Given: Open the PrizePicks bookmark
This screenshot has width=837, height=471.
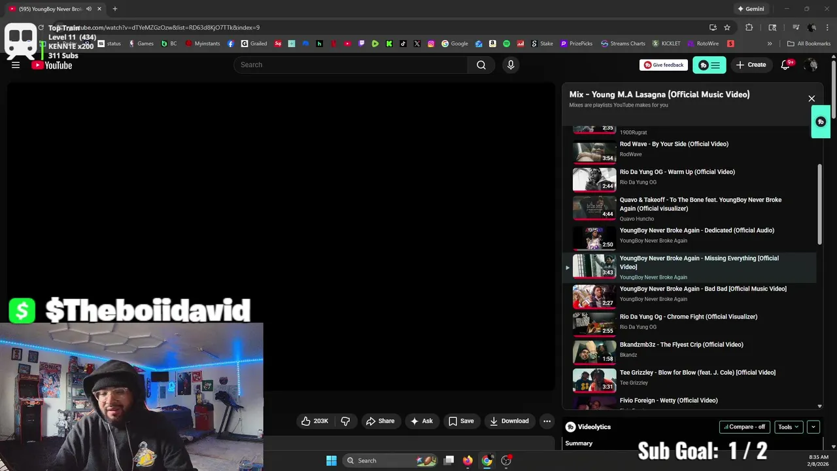Looking at the screenshot, I should pos(577,44).
